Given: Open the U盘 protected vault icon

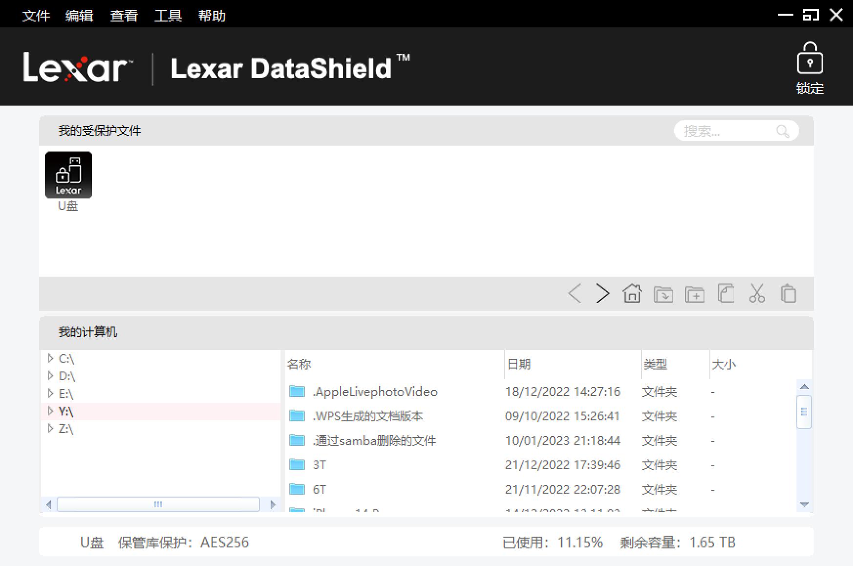Looking at the screenshot, I should point(68,175).
